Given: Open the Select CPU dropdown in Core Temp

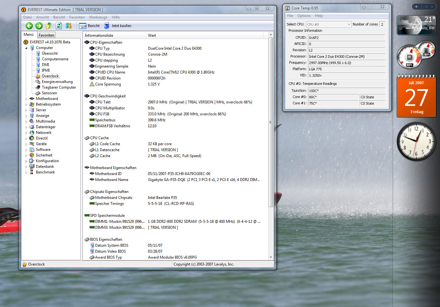Looking at the screenshot, I should tap(329, 24).
